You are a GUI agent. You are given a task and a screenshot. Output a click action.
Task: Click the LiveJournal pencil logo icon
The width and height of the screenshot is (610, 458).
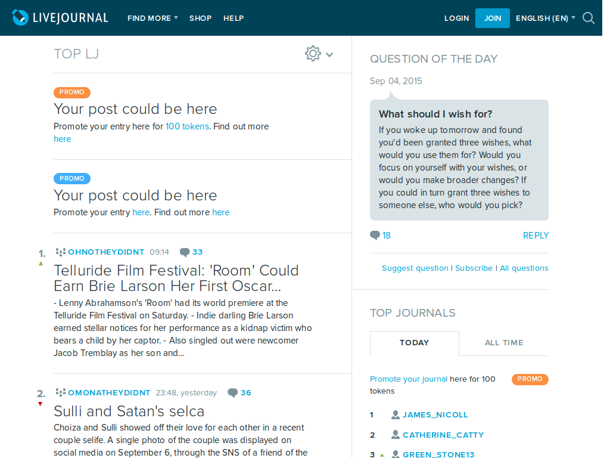click(20, 17)
